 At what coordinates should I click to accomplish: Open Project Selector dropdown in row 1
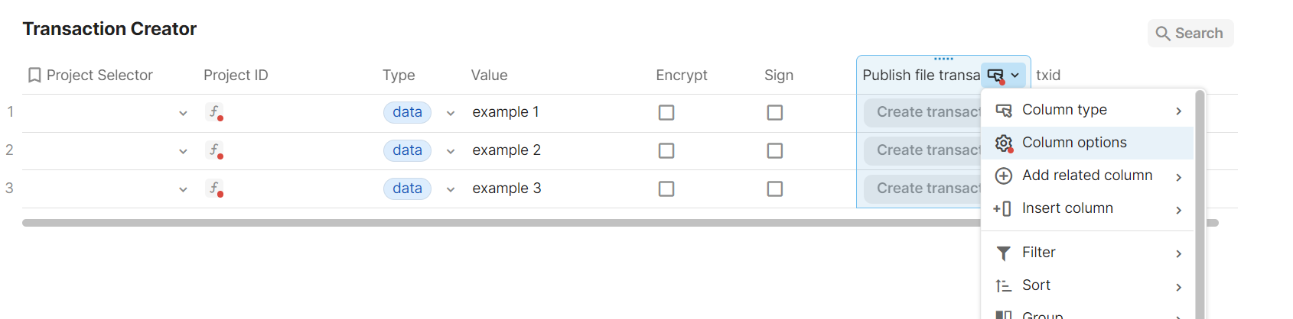183,113
